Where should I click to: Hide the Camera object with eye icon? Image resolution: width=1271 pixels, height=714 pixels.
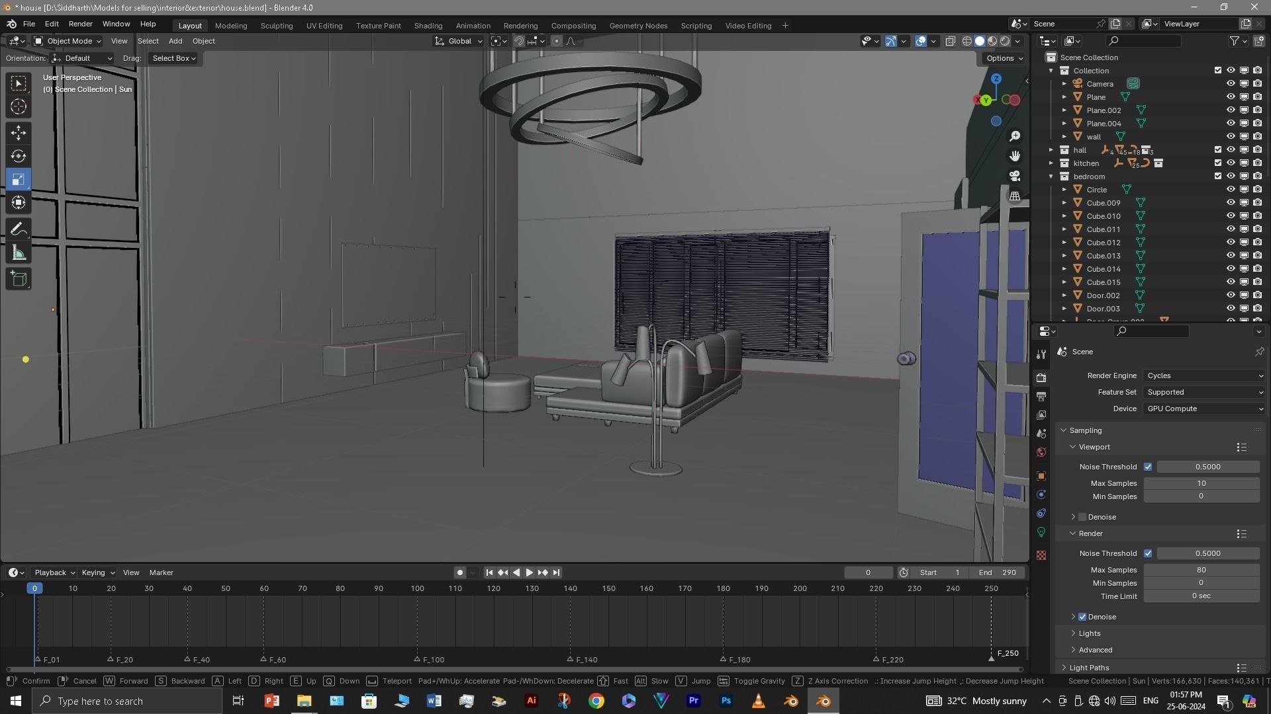click(x=1231, y=84)
